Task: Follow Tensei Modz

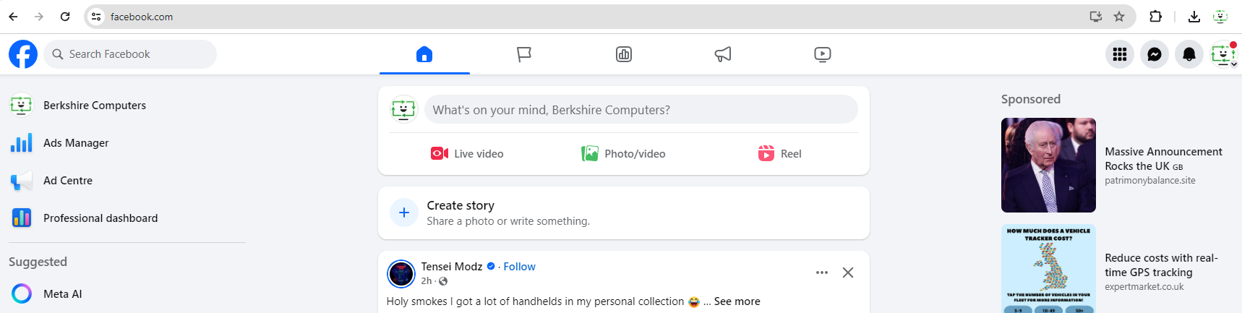Action: [x=519, y=267]
